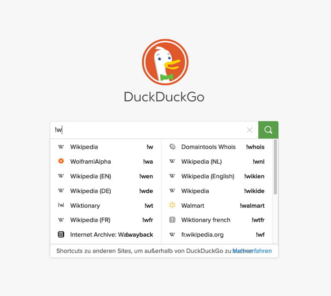Choose the Wikipedia !wikide suggestion
Image resolution: width=331 pixels, height=296 pixels.
[x=217, y=191]
